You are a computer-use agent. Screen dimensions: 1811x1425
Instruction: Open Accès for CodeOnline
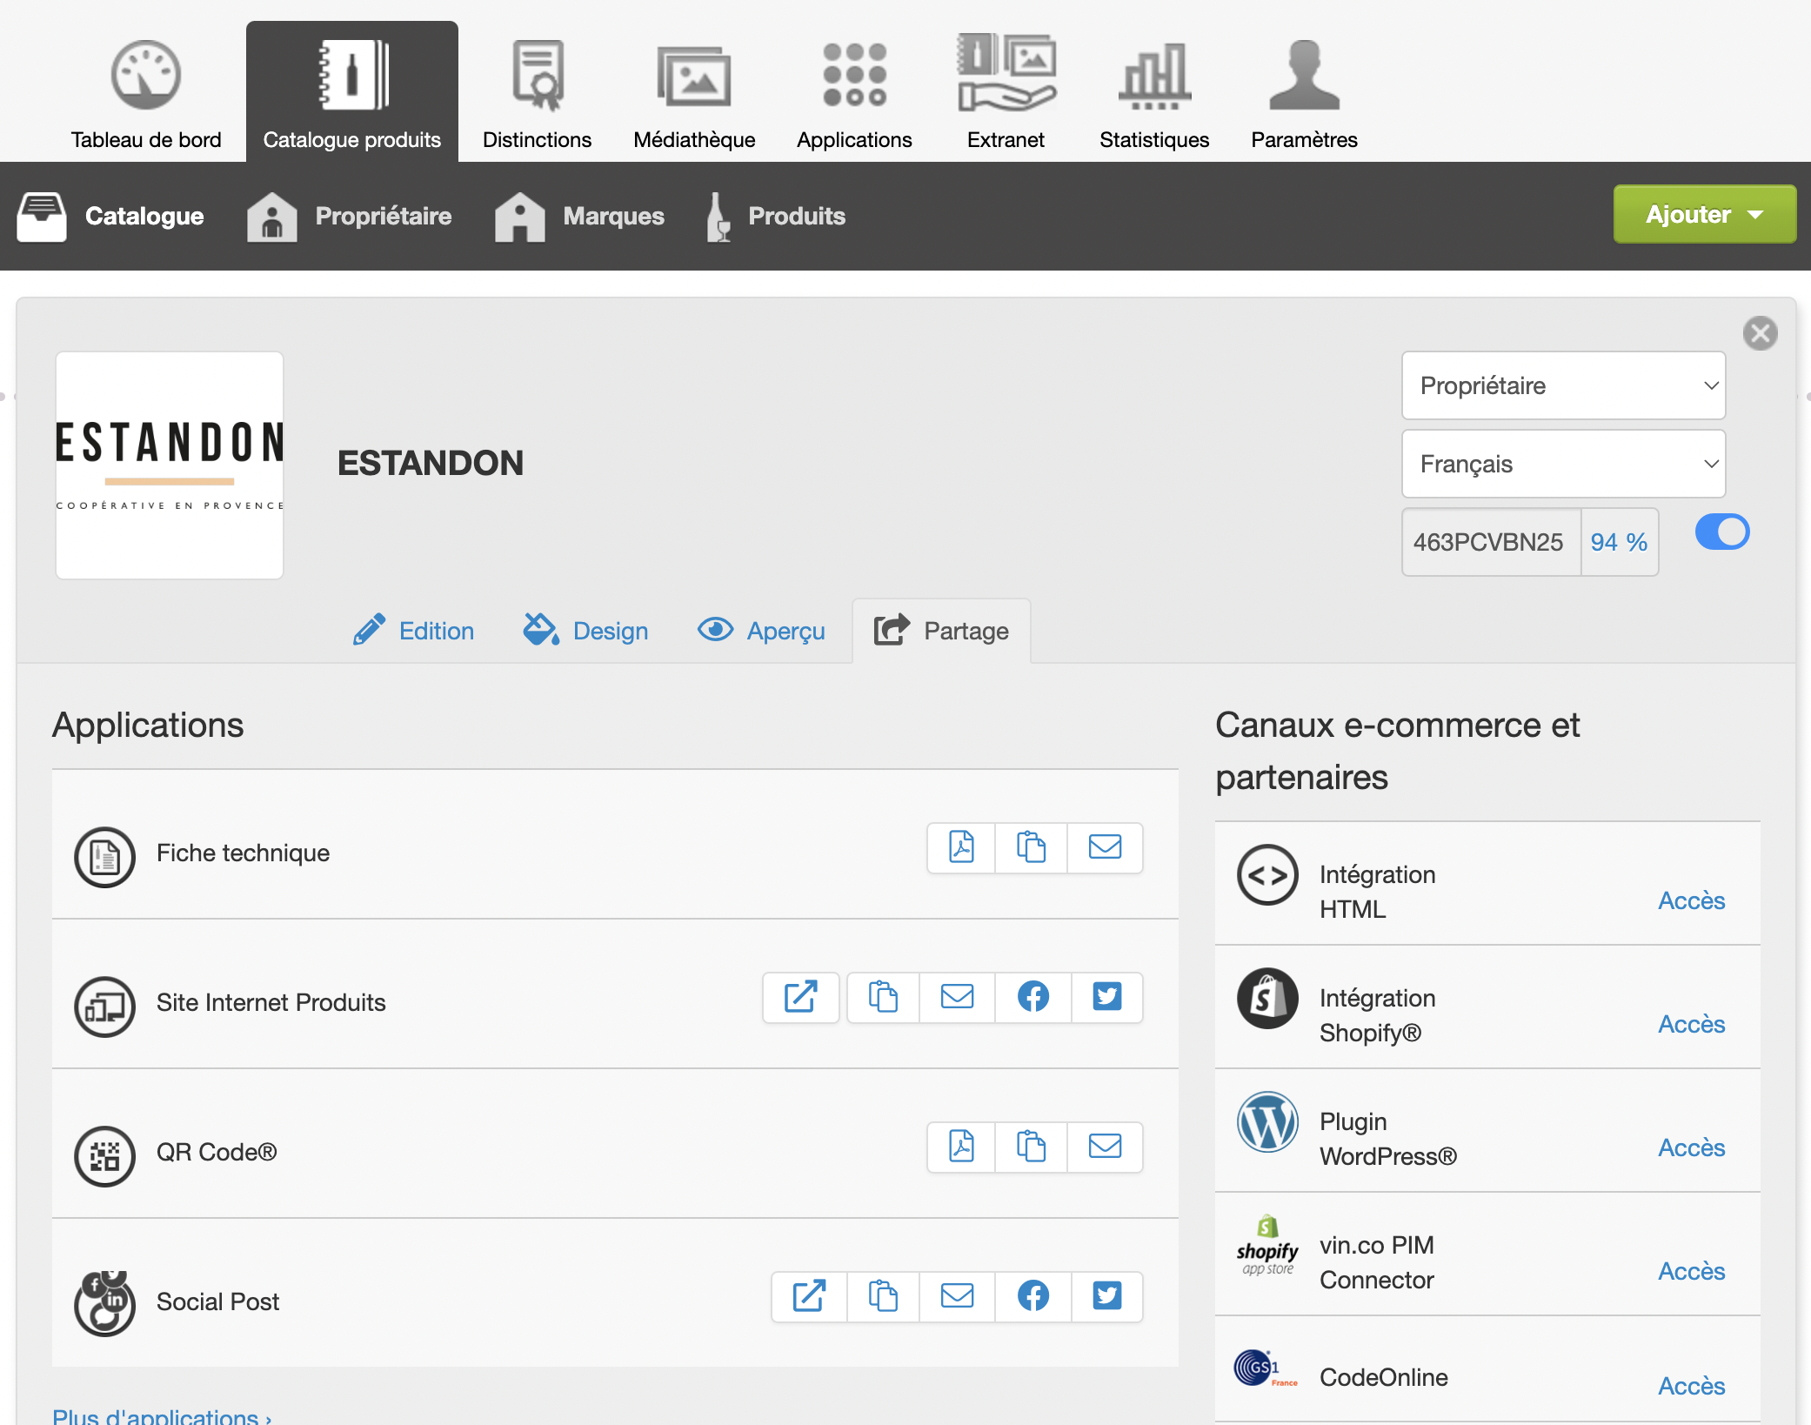tap(1691, 1386)
